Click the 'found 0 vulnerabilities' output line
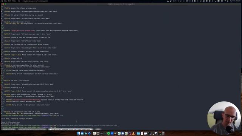Image resolution: width=242 pixels, height=136 pixels. coord(10,122)
